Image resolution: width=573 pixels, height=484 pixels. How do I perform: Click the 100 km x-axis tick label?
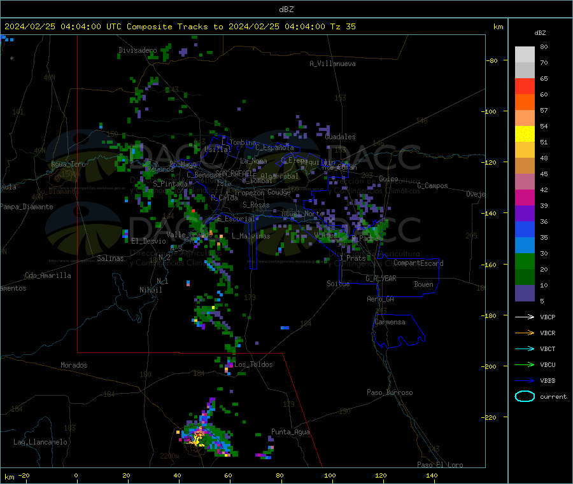coord(330,475)
